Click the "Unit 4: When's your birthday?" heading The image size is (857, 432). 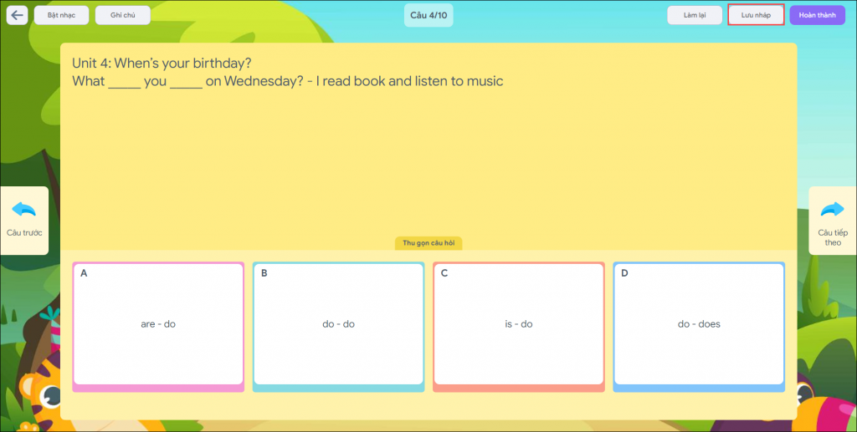pyautogui.click(x=162, y=64)
